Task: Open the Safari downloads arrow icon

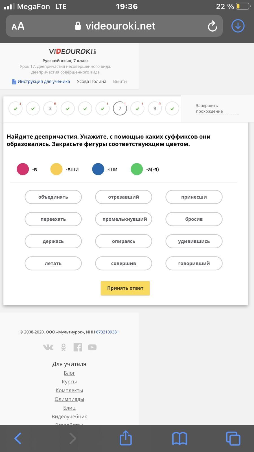Action: click(x=238, y=26)
